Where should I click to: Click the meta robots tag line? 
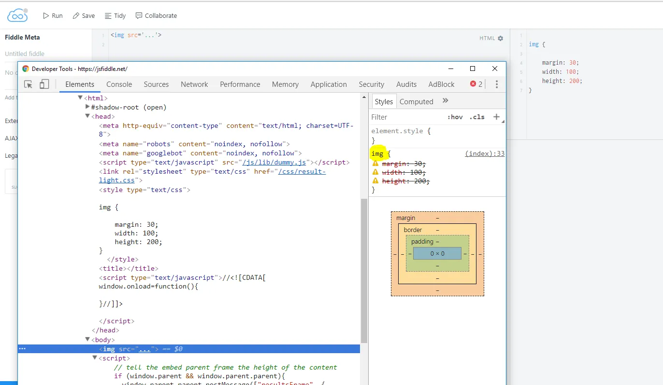(x=194, y=144)
